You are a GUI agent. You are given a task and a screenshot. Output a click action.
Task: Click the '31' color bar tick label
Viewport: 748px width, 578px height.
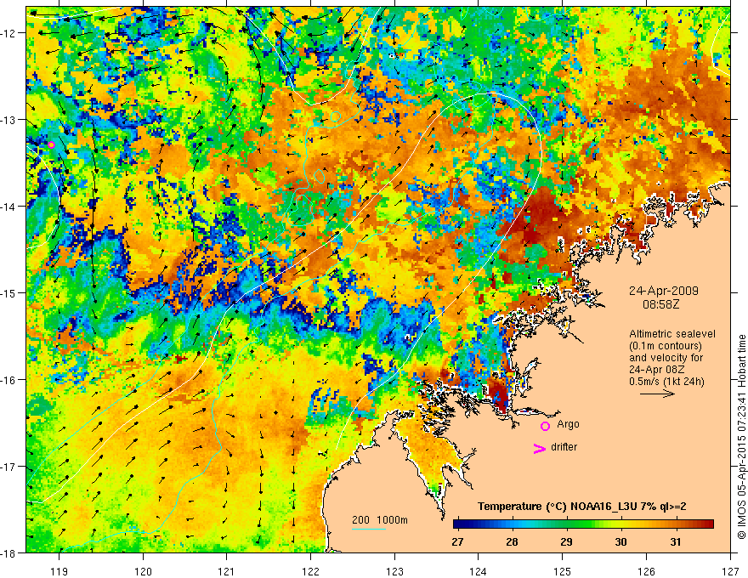[675, 542]
